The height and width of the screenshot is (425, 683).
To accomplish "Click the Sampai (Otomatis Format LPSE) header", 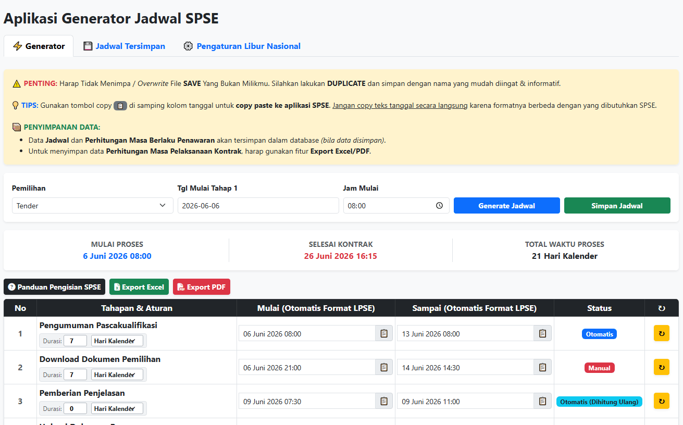I will click(475, 308).
